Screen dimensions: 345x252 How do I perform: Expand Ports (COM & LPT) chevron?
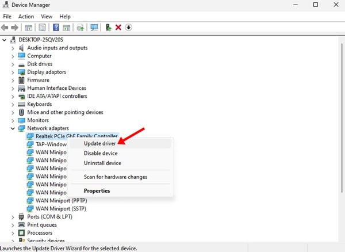[13, 217]
